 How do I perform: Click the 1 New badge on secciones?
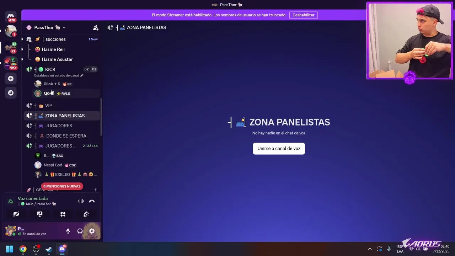[x=93, y=39]
